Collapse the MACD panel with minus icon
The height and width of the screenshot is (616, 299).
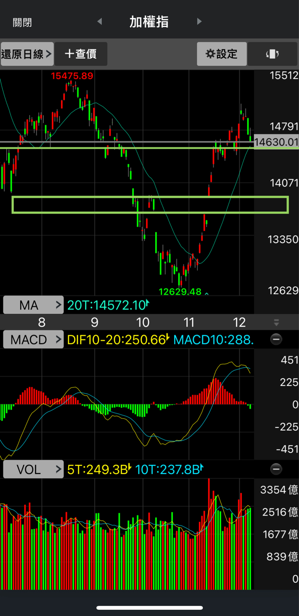pos(276,339)
